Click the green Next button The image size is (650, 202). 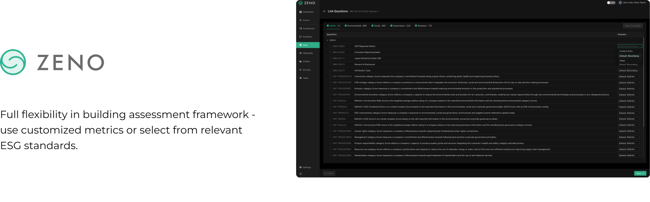[x=640, y=174]
